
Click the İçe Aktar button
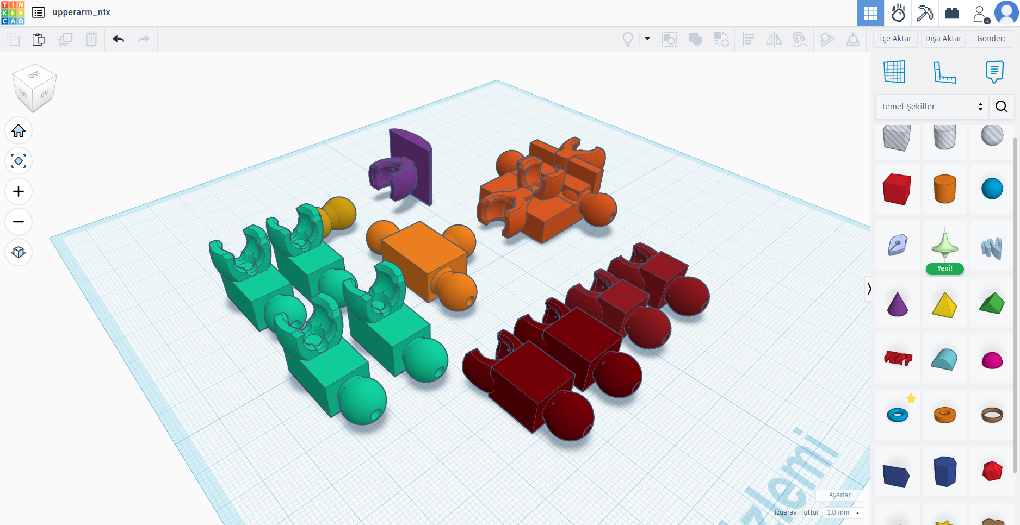[895, 39]
